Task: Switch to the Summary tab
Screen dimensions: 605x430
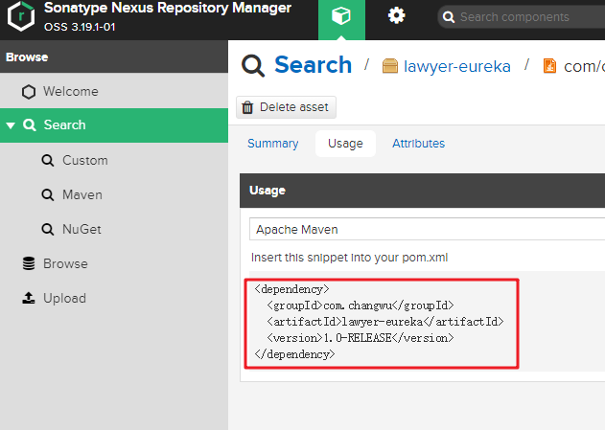Action: (x=272, y=144)
